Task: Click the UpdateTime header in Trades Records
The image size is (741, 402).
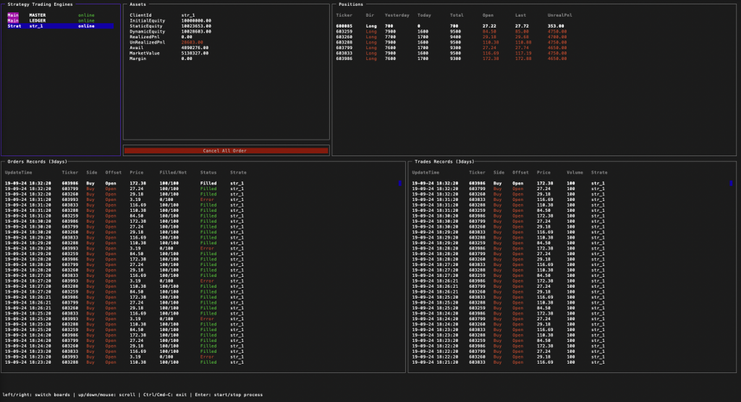Action: [425, 172]
